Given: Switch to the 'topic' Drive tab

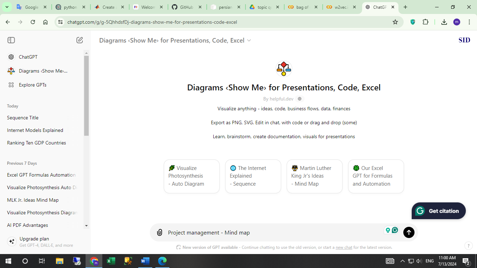Looking at the screenshot, I should click(x=264, y=7).
